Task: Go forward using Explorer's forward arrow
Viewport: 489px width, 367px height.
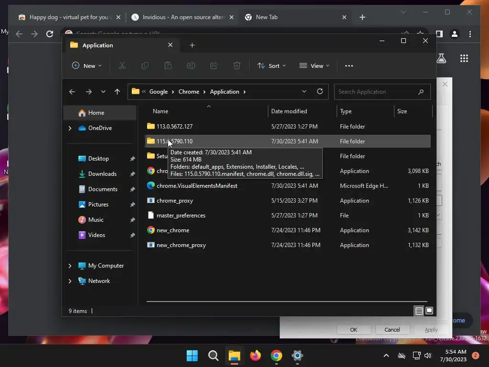Action: pos(88,92)
